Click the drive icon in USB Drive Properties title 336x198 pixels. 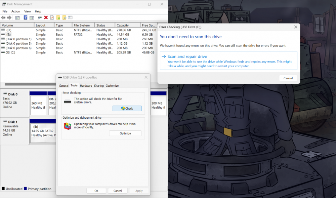point(60,77)
